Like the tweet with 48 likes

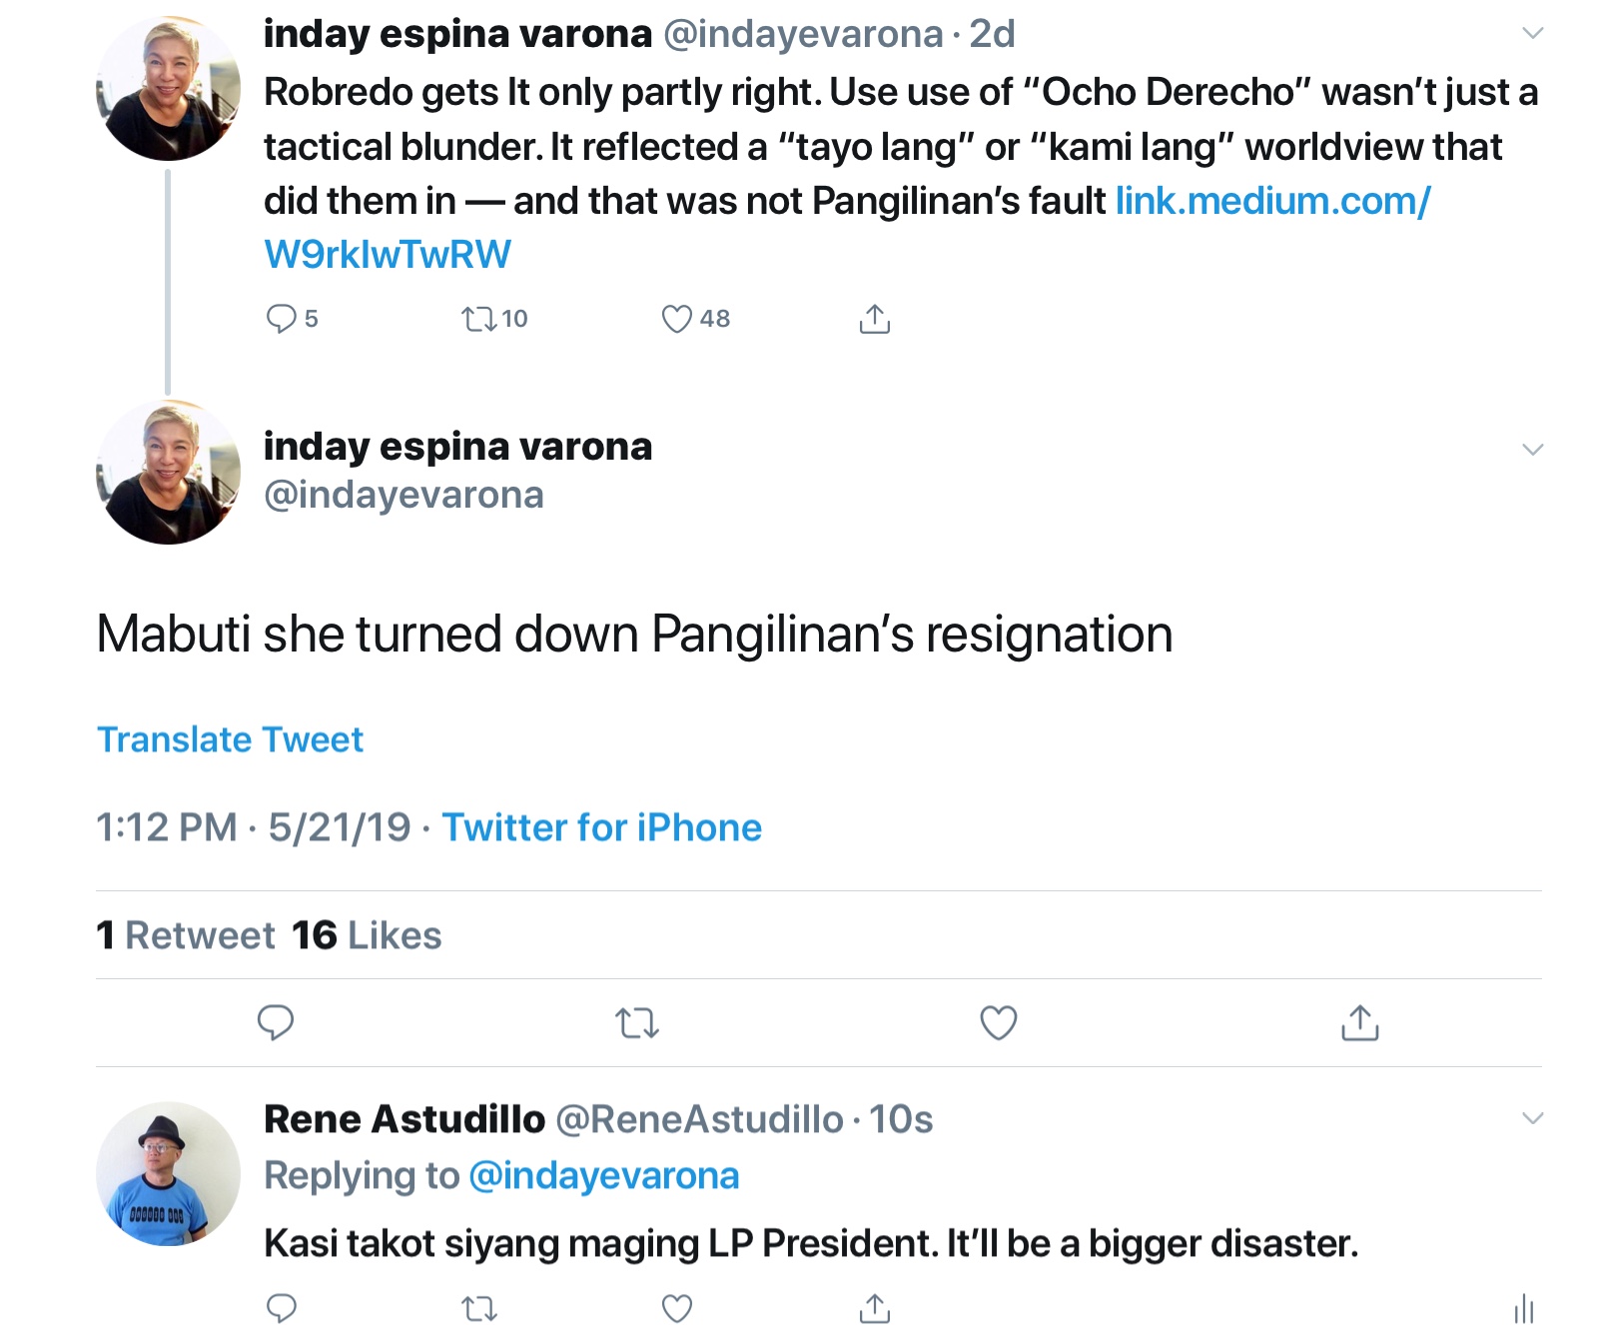pos(677,319)
